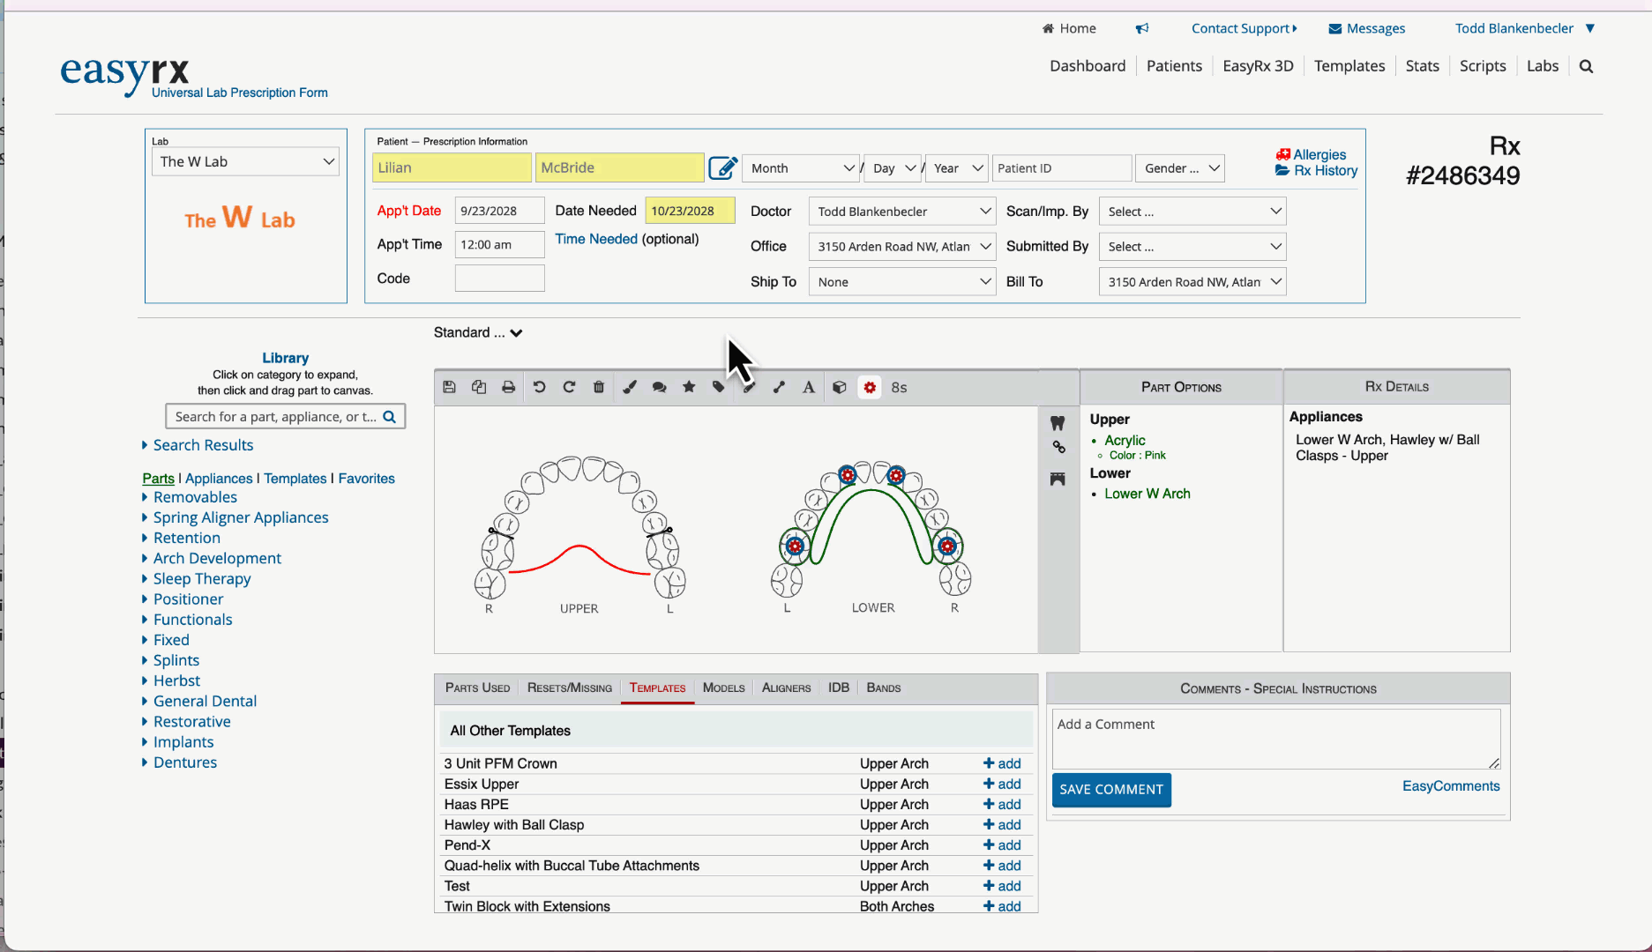Open the Standard view dropdown

(x=478, y=332)
